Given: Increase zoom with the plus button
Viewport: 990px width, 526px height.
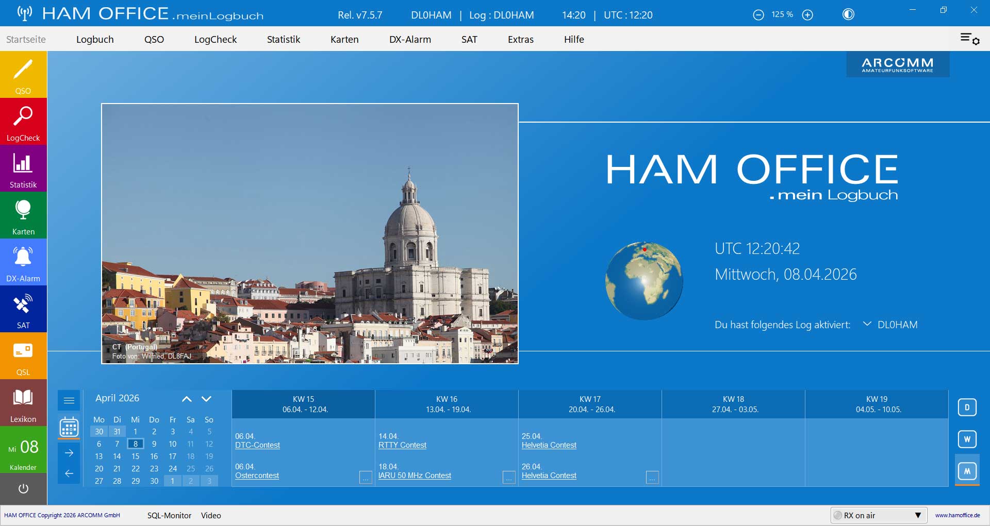Looking at the screenshot, I should [x=807, y=15].
